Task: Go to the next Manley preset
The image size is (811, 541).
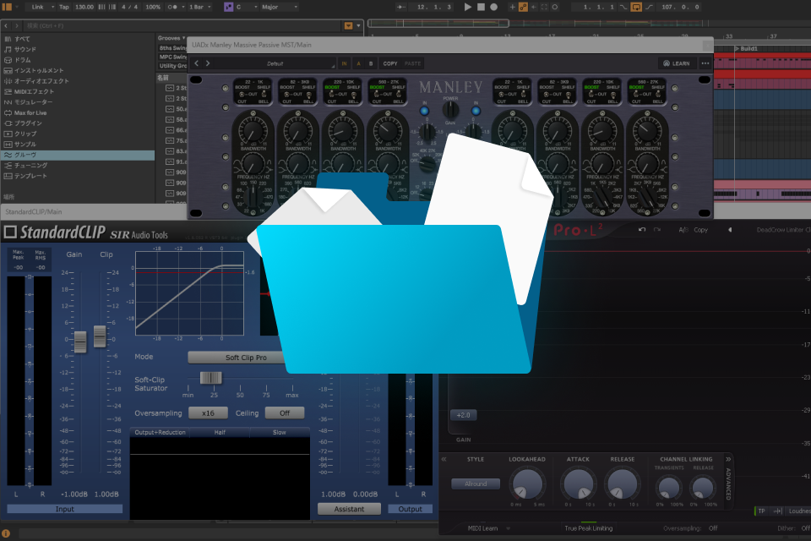Action: [x=208, y=63]
